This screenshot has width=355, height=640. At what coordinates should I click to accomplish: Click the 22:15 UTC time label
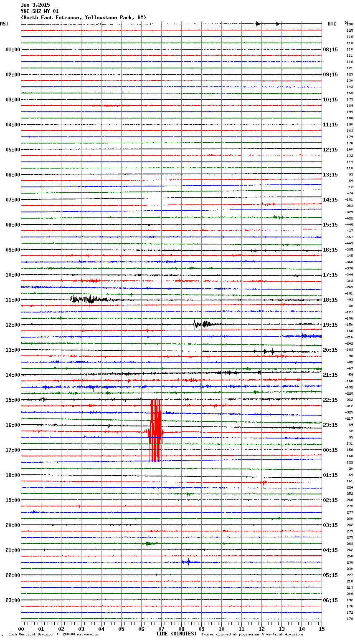pos(330,400)
